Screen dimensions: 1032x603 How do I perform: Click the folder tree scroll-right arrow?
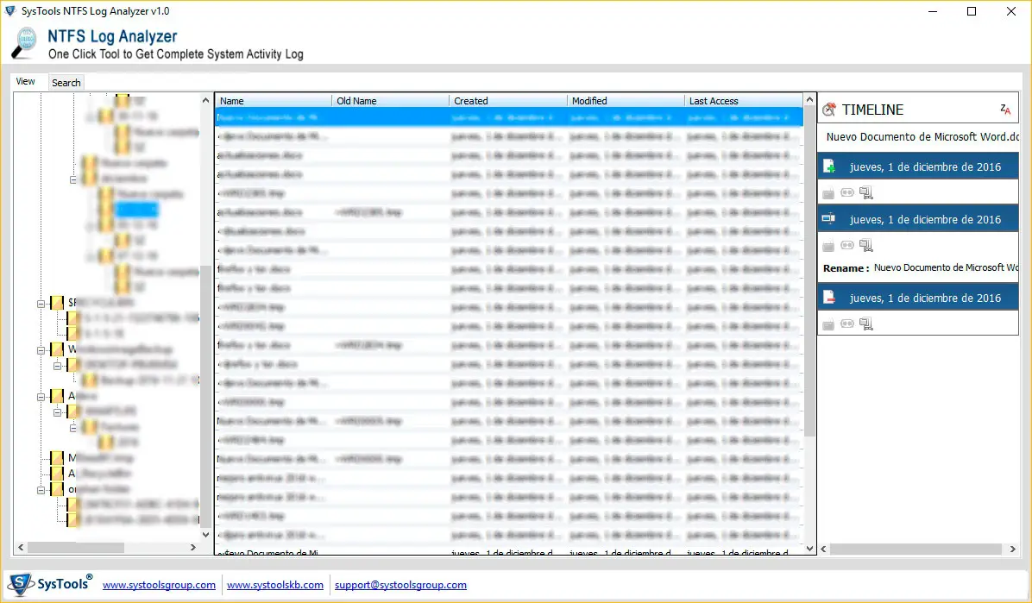click(x=192, y=547)
